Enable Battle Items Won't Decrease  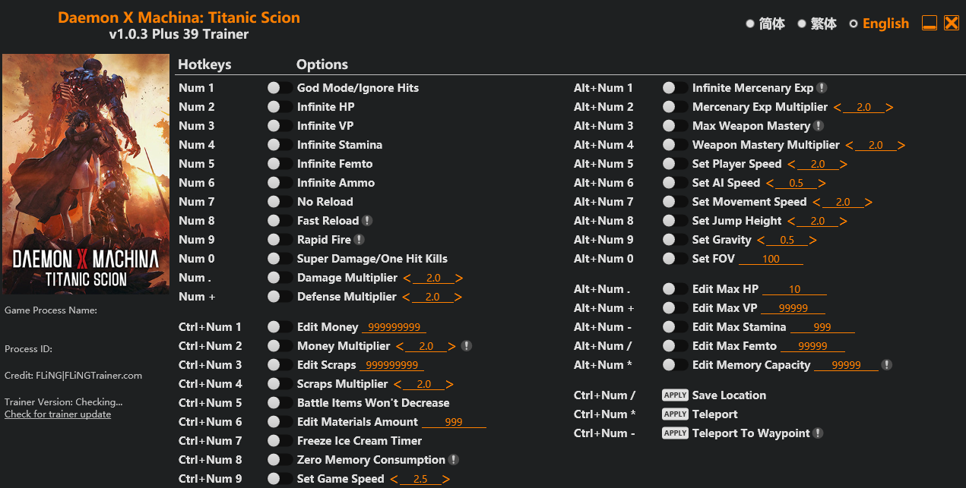click(x=280, y=403)
